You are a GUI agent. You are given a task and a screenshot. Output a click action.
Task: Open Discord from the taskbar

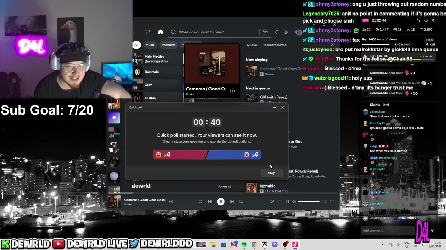(x=275, y=244)
